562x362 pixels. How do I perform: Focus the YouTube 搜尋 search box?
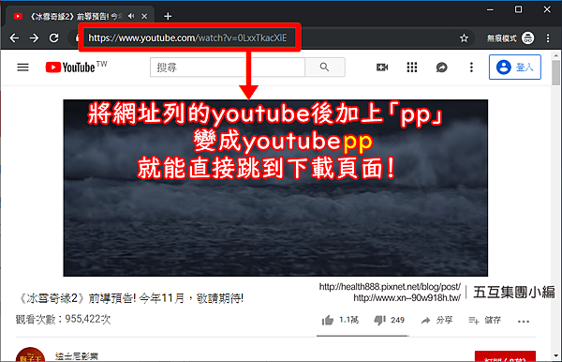click(x=228, y=68)
